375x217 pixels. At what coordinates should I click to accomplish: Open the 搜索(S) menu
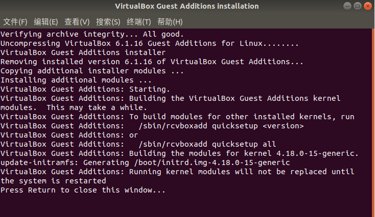pyautogui.click(x=108, y=22)
